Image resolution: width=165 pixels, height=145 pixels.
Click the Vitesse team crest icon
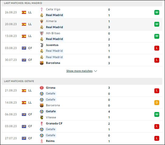click(x=42, y=117)
